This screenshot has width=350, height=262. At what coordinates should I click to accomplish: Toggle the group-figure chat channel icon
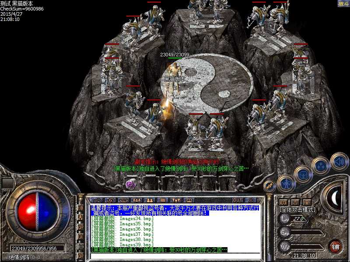80,217
